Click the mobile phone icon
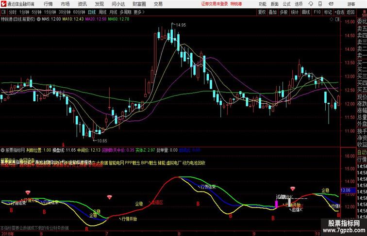Image resolution: width=367 pixels, height=236 pixels. 320,4
